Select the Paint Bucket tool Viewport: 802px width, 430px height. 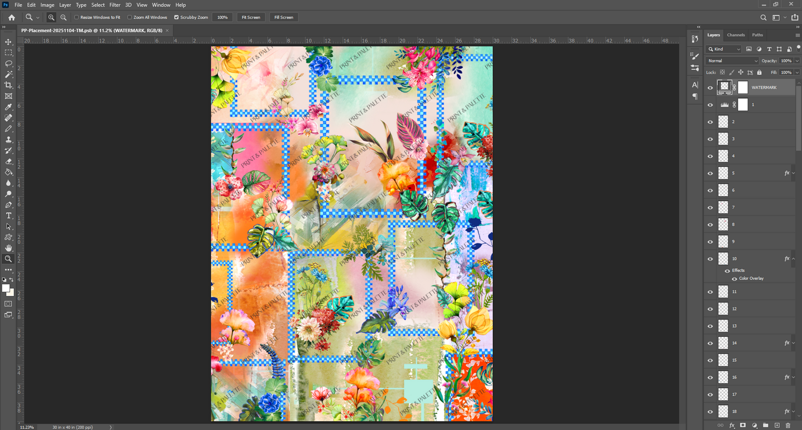(8, 172)
